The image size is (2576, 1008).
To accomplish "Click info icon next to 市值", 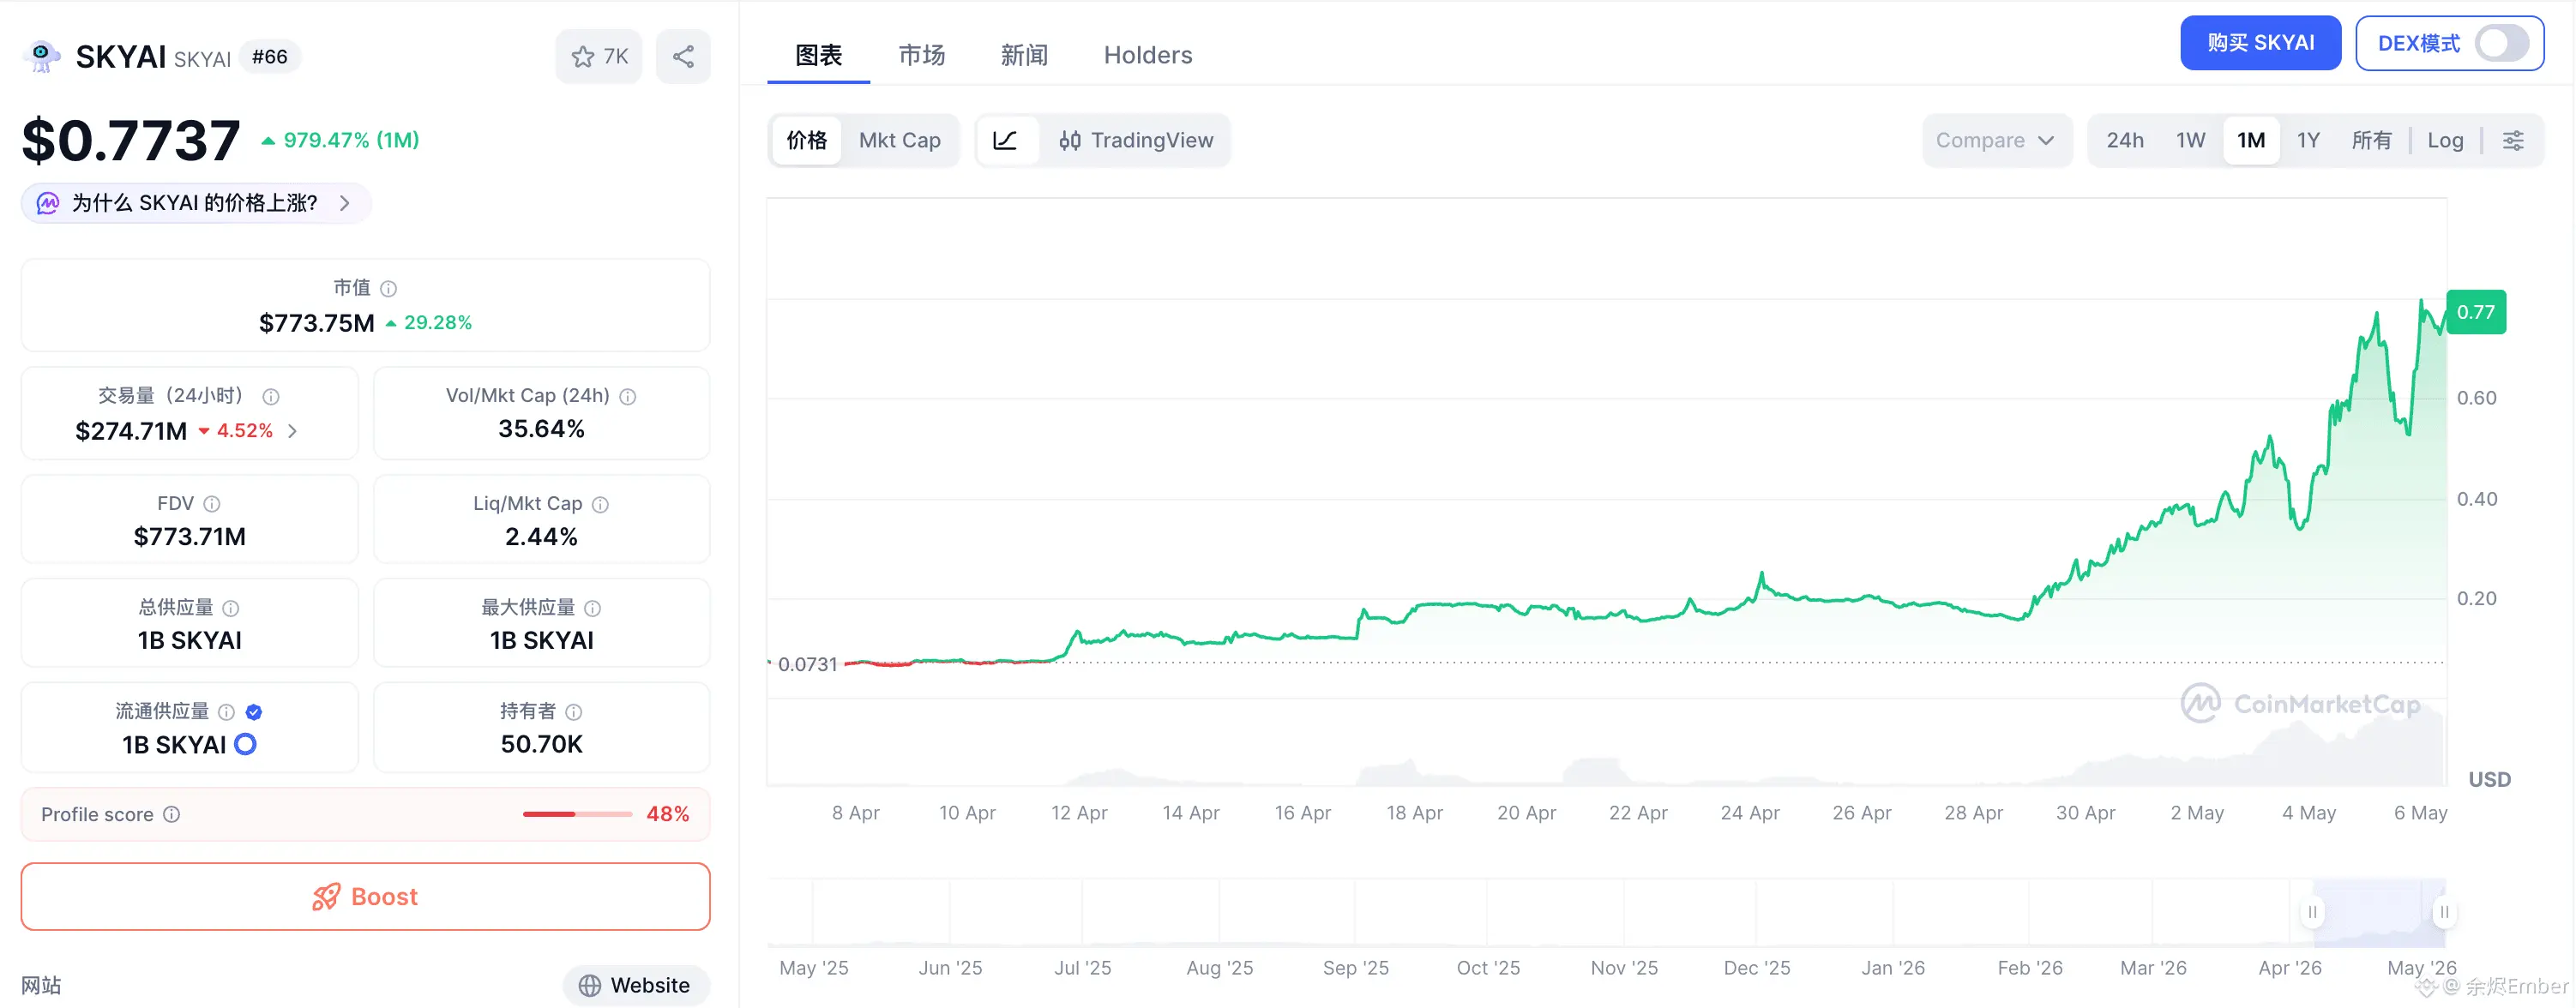I will click(x=389, y=289).
